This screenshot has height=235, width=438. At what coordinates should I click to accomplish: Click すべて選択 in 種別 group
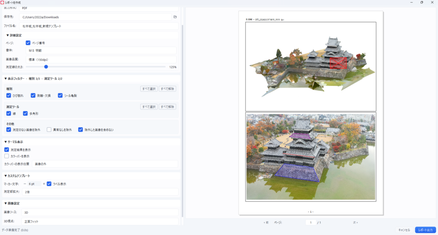click(x=149, y=89)
